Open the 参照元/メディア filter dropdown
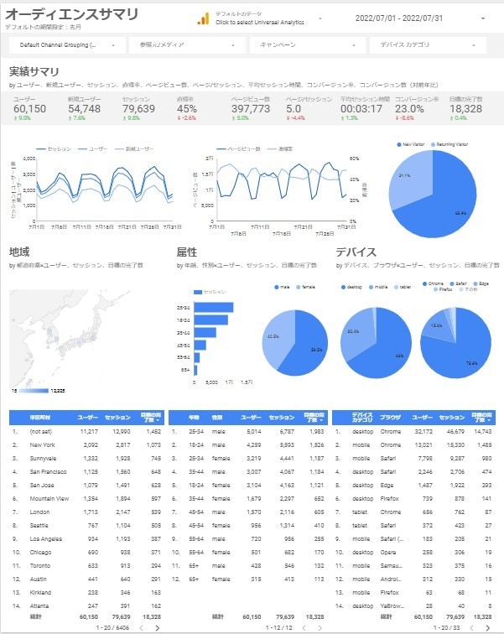 (x=187, y=45)
